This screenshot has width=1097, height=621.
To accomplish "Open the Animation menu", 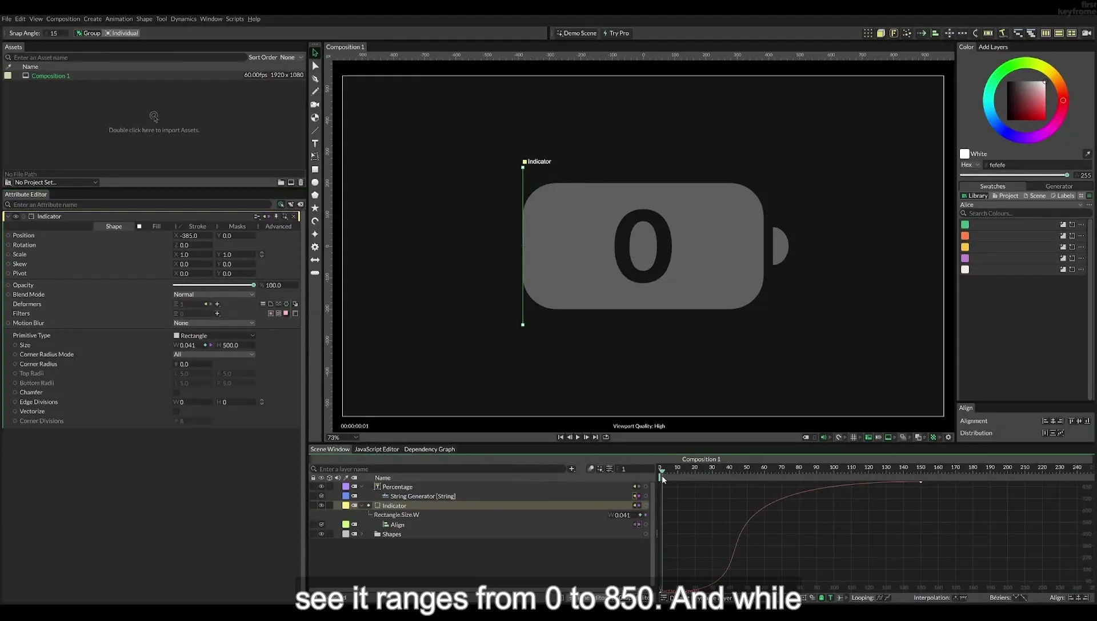I will [x=119, y=19].
